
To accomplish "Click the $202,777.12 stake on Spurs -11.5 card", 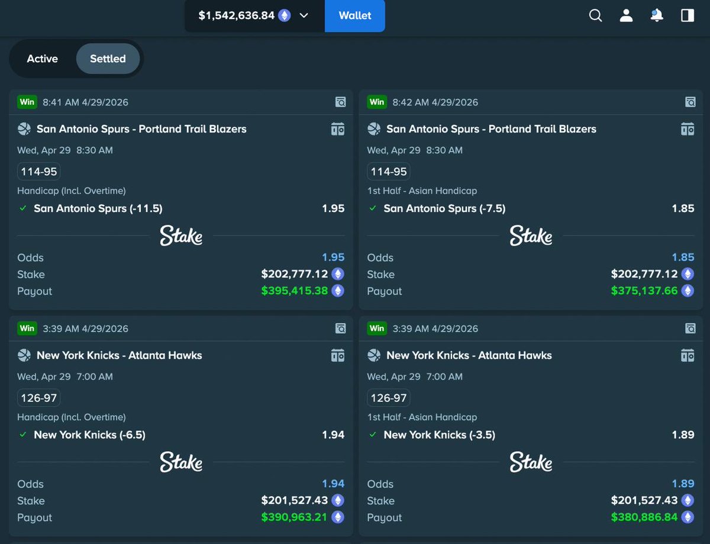I will (x=295, y=274).
